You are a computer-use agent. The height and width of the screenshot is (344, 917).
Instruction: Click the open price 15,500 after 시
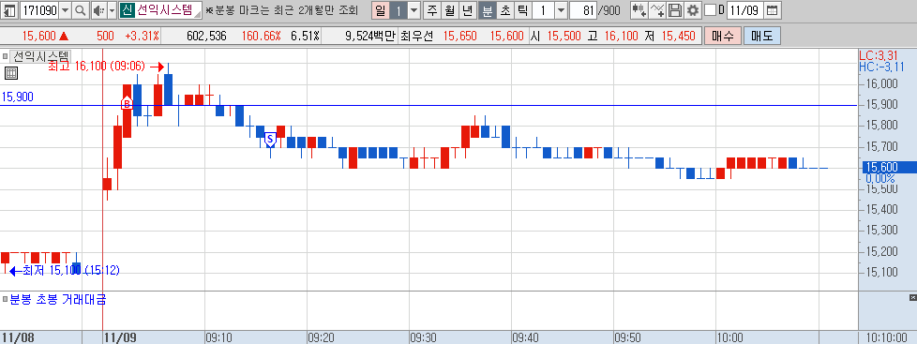564,37
